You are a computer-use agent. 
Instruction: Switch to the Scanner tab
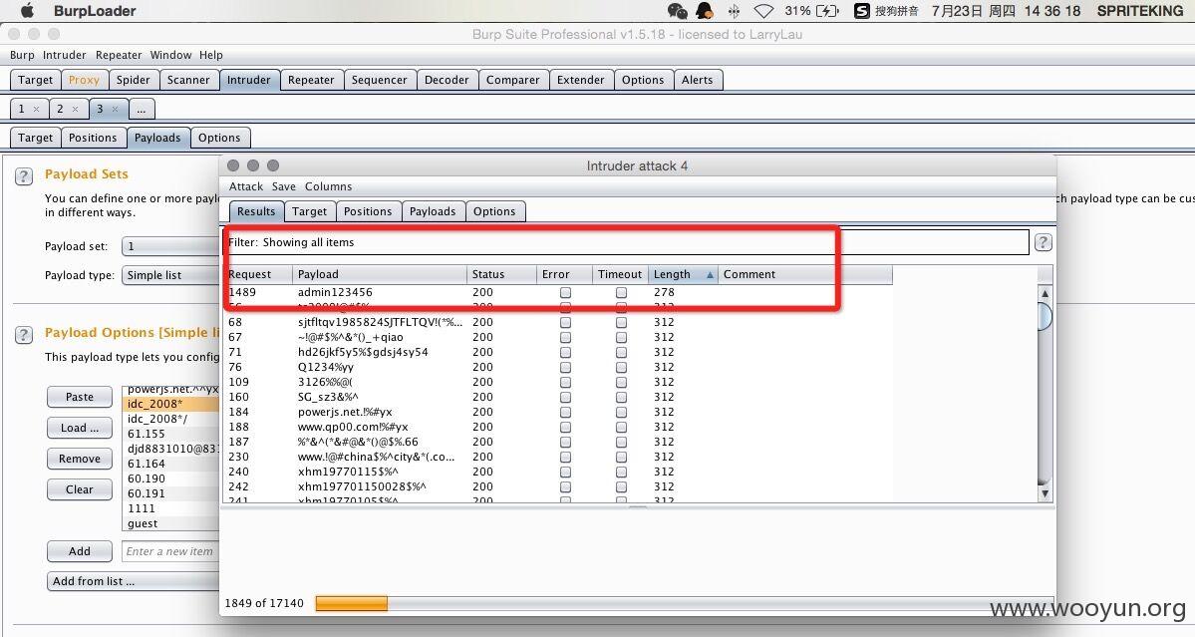(x=188, y=80)
